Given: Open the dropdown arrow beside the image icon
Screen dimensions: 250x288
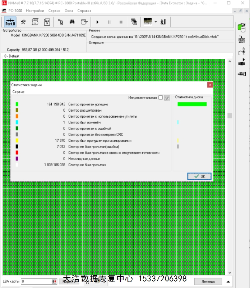Looking at the screenshot, I should (156, 22).
